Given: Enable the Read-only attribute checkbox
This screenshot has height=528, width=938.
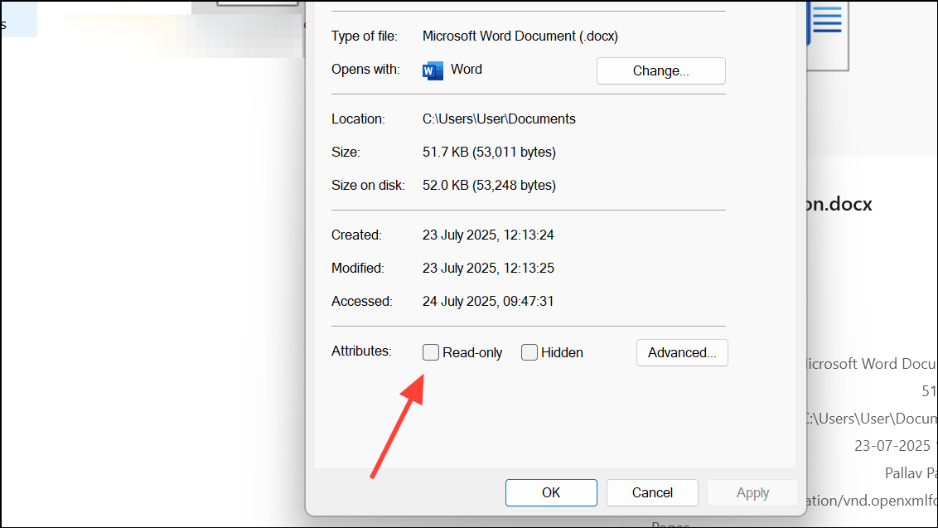Looking at the screenshot, I should tap(431, 352).
